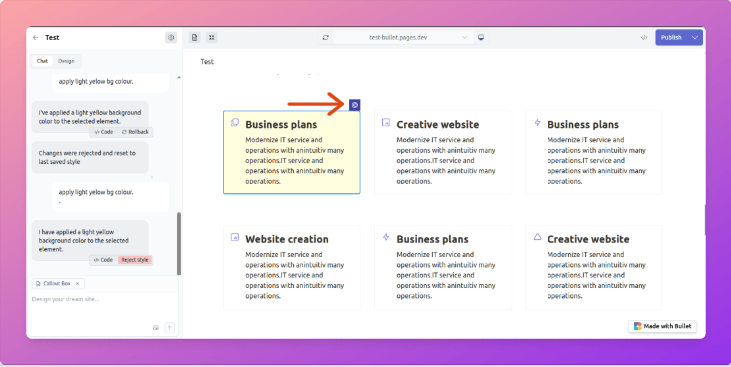Click 'Test' site title in the preview

(207, 62)
